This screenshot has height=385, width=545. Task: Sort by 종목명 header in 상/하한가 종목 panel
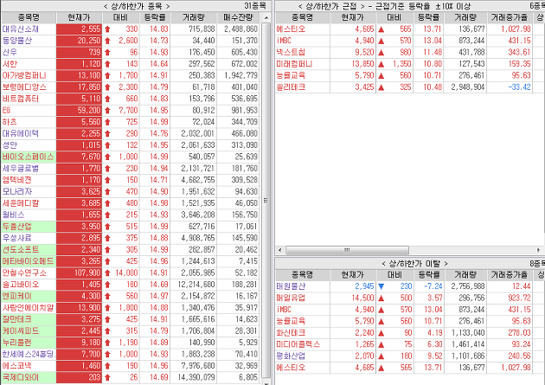coord(29,17)
